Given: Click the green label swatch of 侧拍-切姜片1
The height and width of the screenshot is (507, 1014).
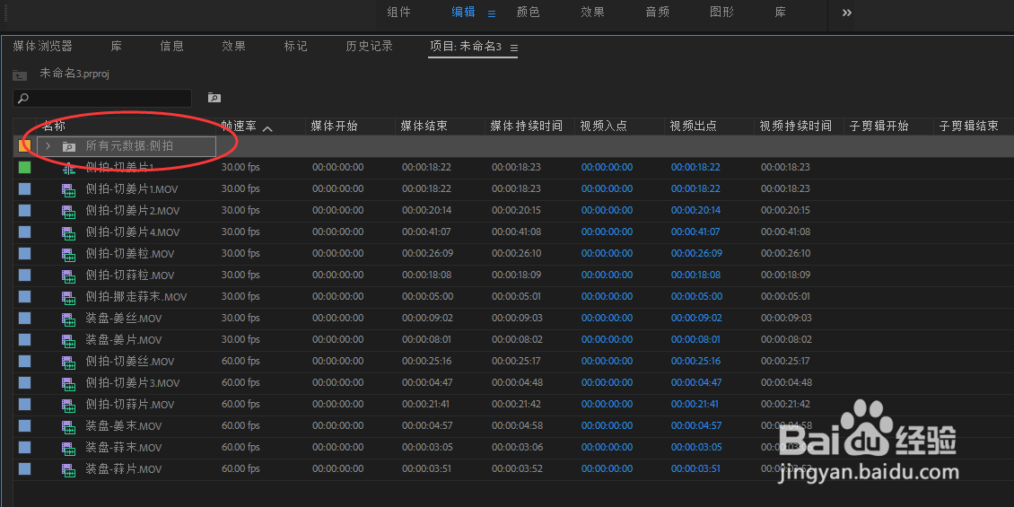Looking at the screenshot, I should point(24,168).
